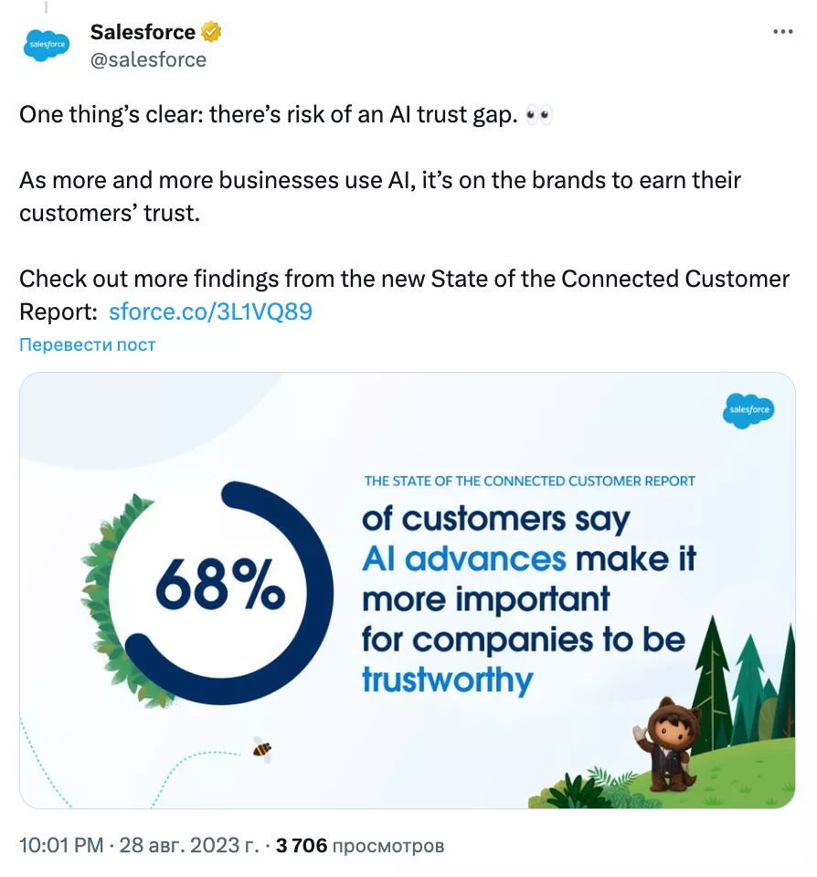Open the Salesforce display name link

(x=143, y=33)
